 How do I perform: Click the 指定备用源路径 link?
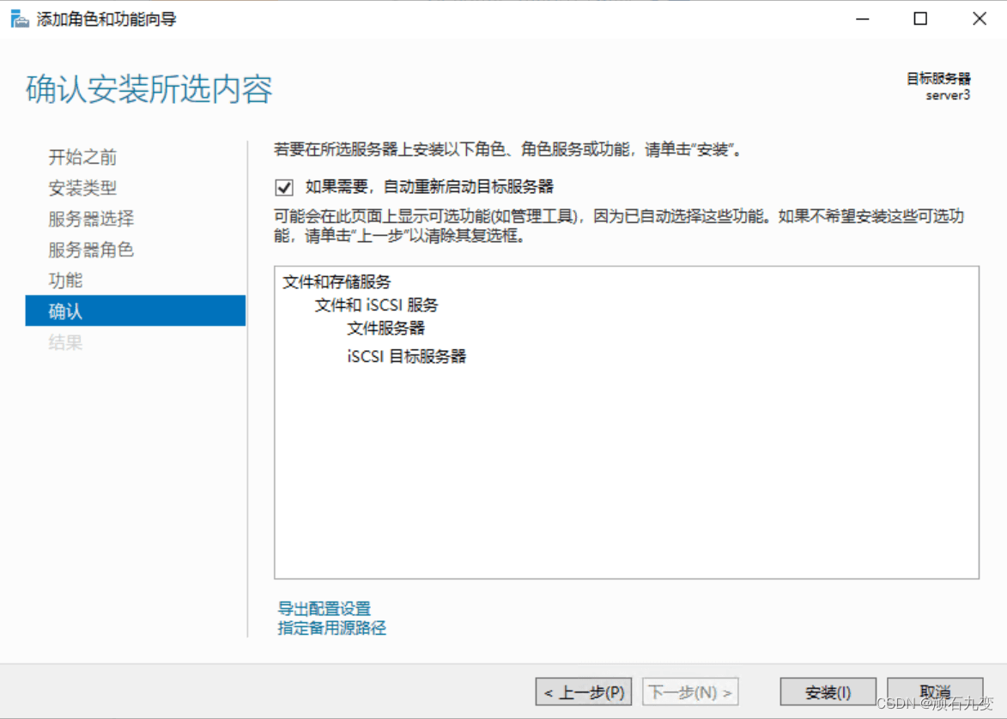coord(332,627)
